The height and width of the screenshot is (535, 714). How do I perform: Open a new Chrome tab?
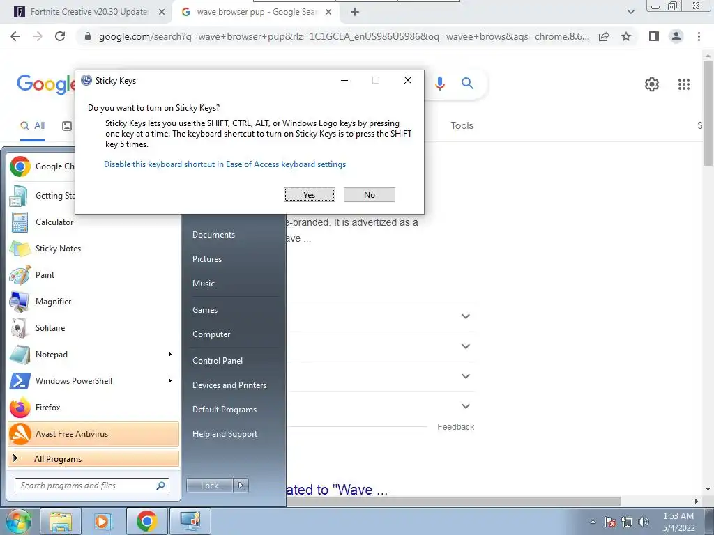[x=355, y=13]
